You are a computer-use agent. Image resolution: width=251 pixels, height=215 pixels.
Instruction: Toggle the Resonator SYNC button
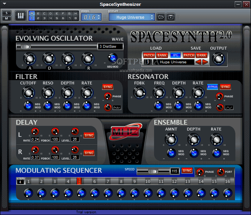(x=225, y=87)
